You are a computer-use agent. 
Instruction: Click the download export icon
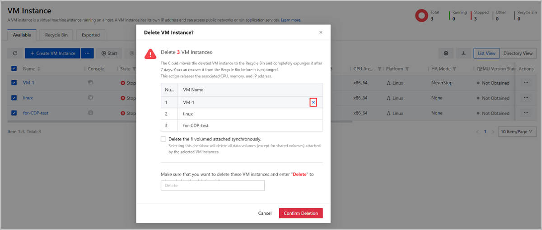[463, 53]
